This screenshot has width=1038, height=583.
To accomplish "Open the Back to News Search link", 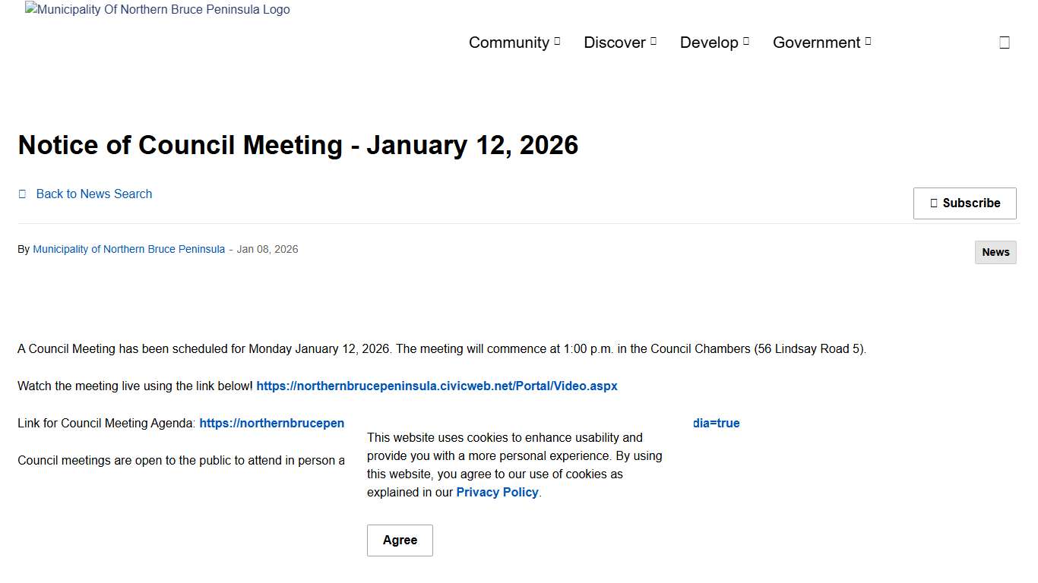I will tap(93, 194).
